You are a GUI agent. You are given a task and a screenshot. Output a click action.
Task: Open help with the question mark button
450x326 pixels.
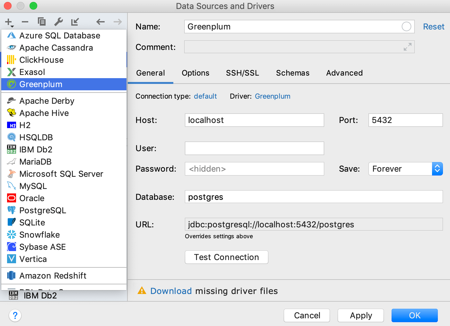tap(15, 315)
